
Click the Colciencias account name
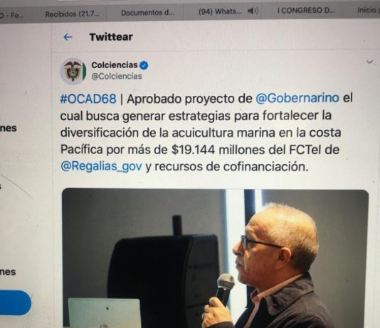(x=115, y=65)
